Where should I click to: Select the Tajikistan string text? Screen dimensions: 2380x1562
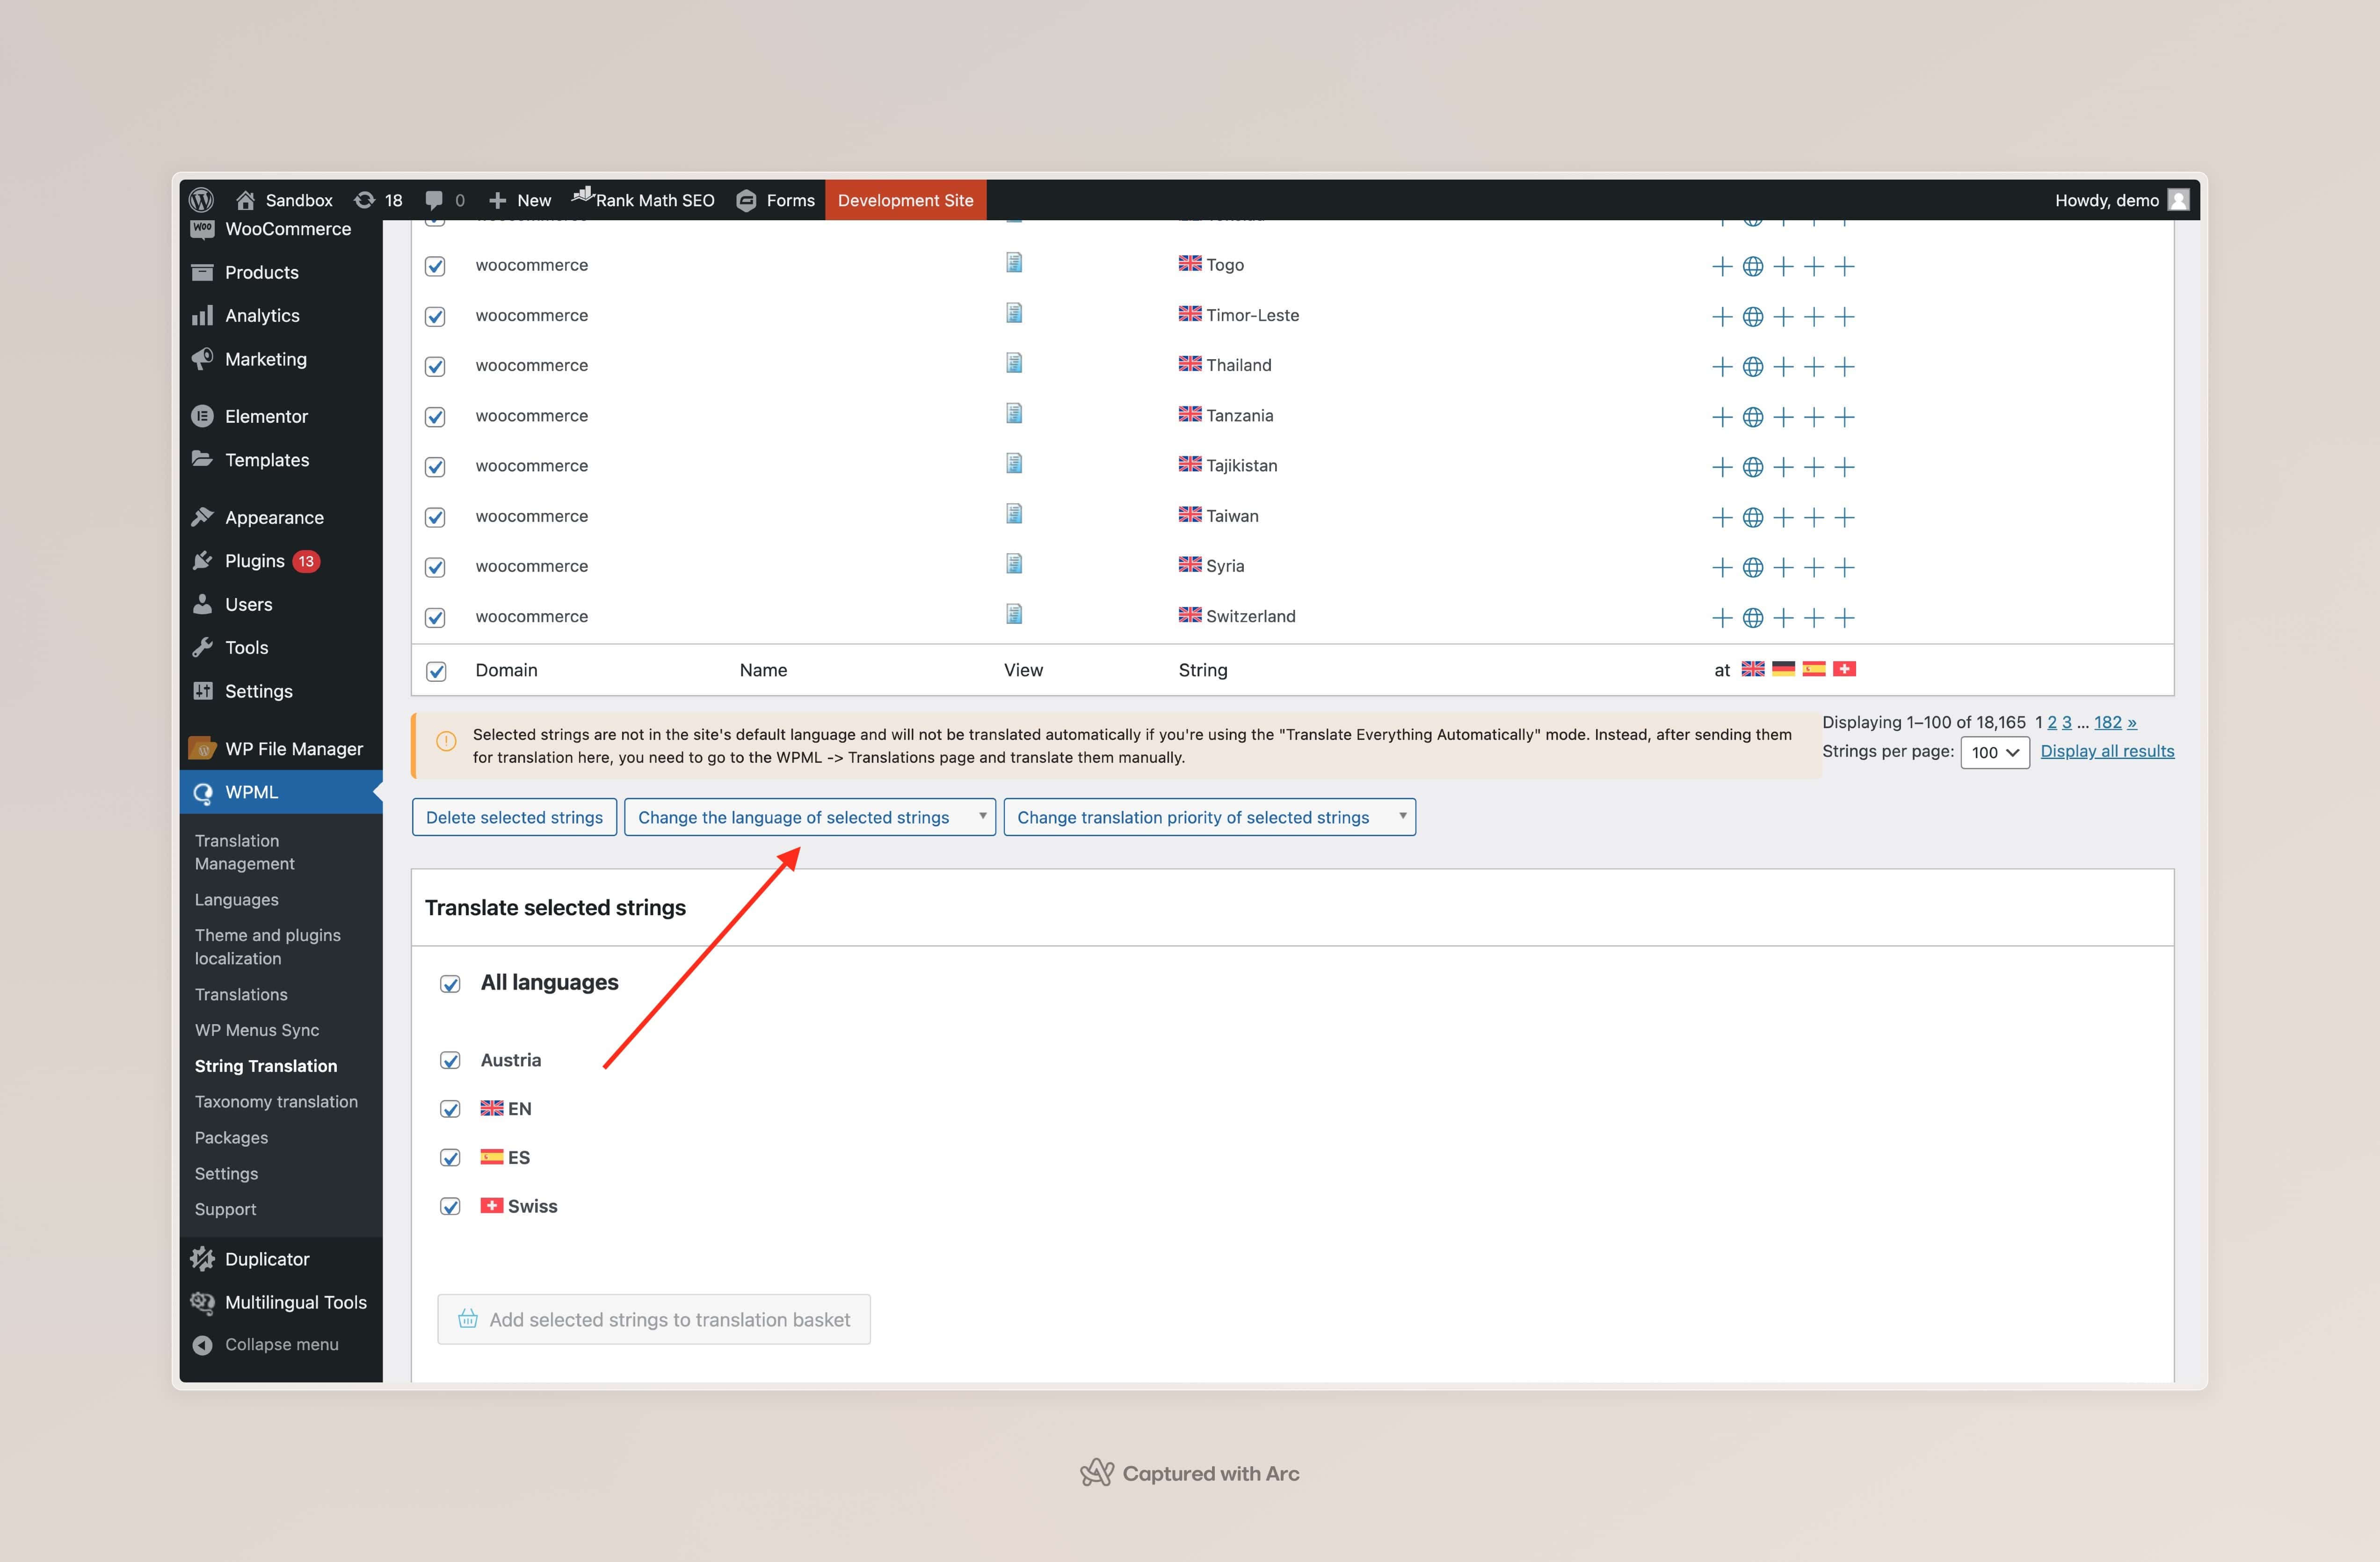pos(1241,465)
